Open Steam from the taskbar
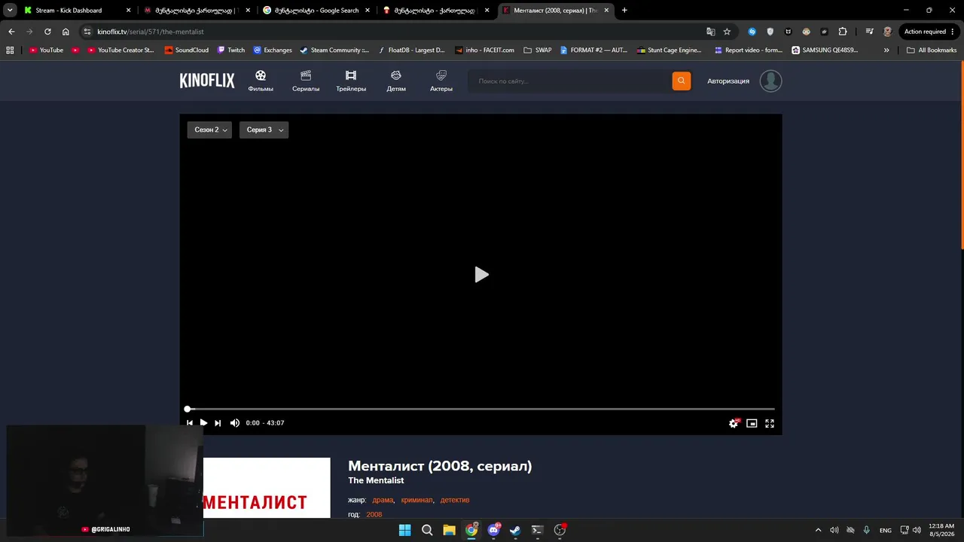This screenshot has width=964, height=542. 515,530
